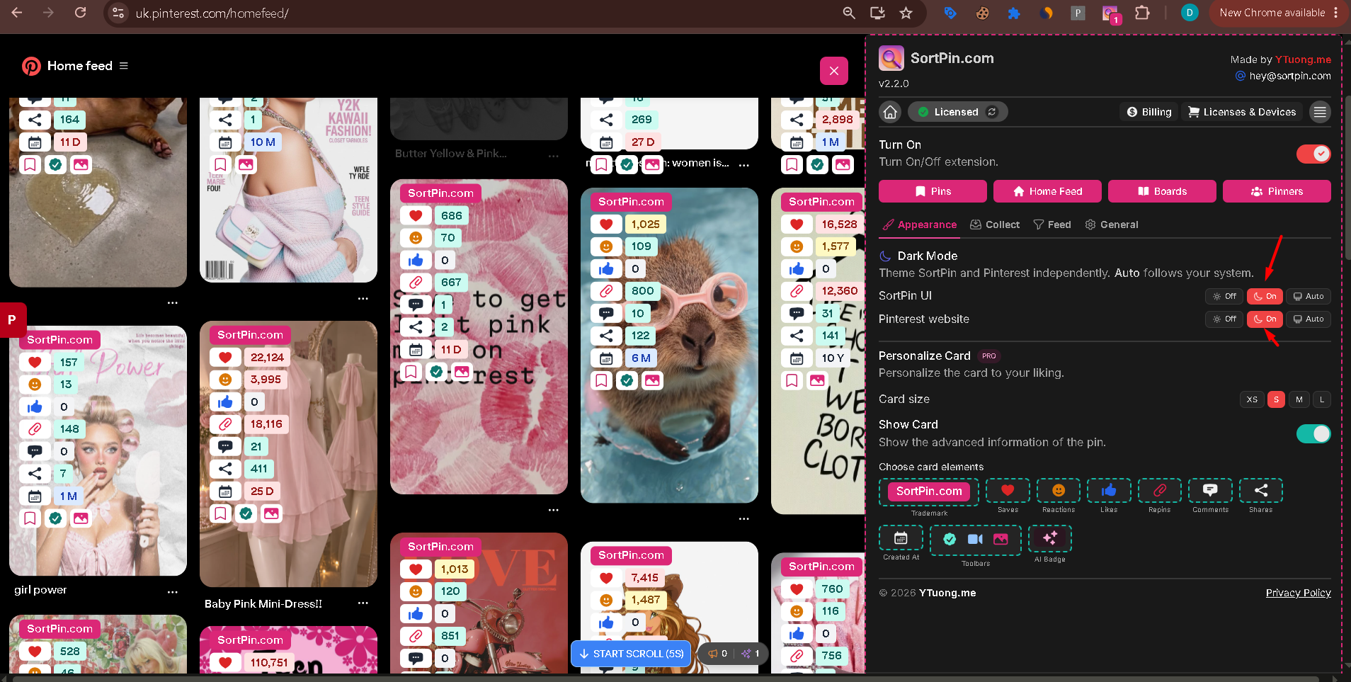Screen dimensions: 1351x682
Task: Switch off the Turn On extension toggle
Action: pyautogui.click(x=1313, y=154)
